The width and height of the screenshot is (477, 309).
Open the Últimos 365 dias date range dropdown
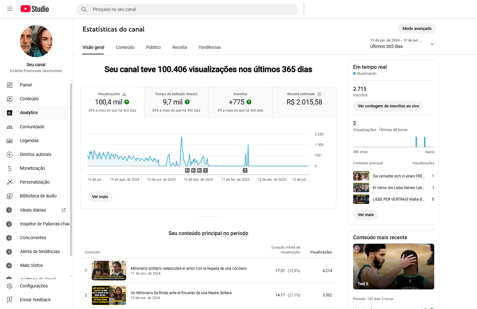click(x=402, y=44)
